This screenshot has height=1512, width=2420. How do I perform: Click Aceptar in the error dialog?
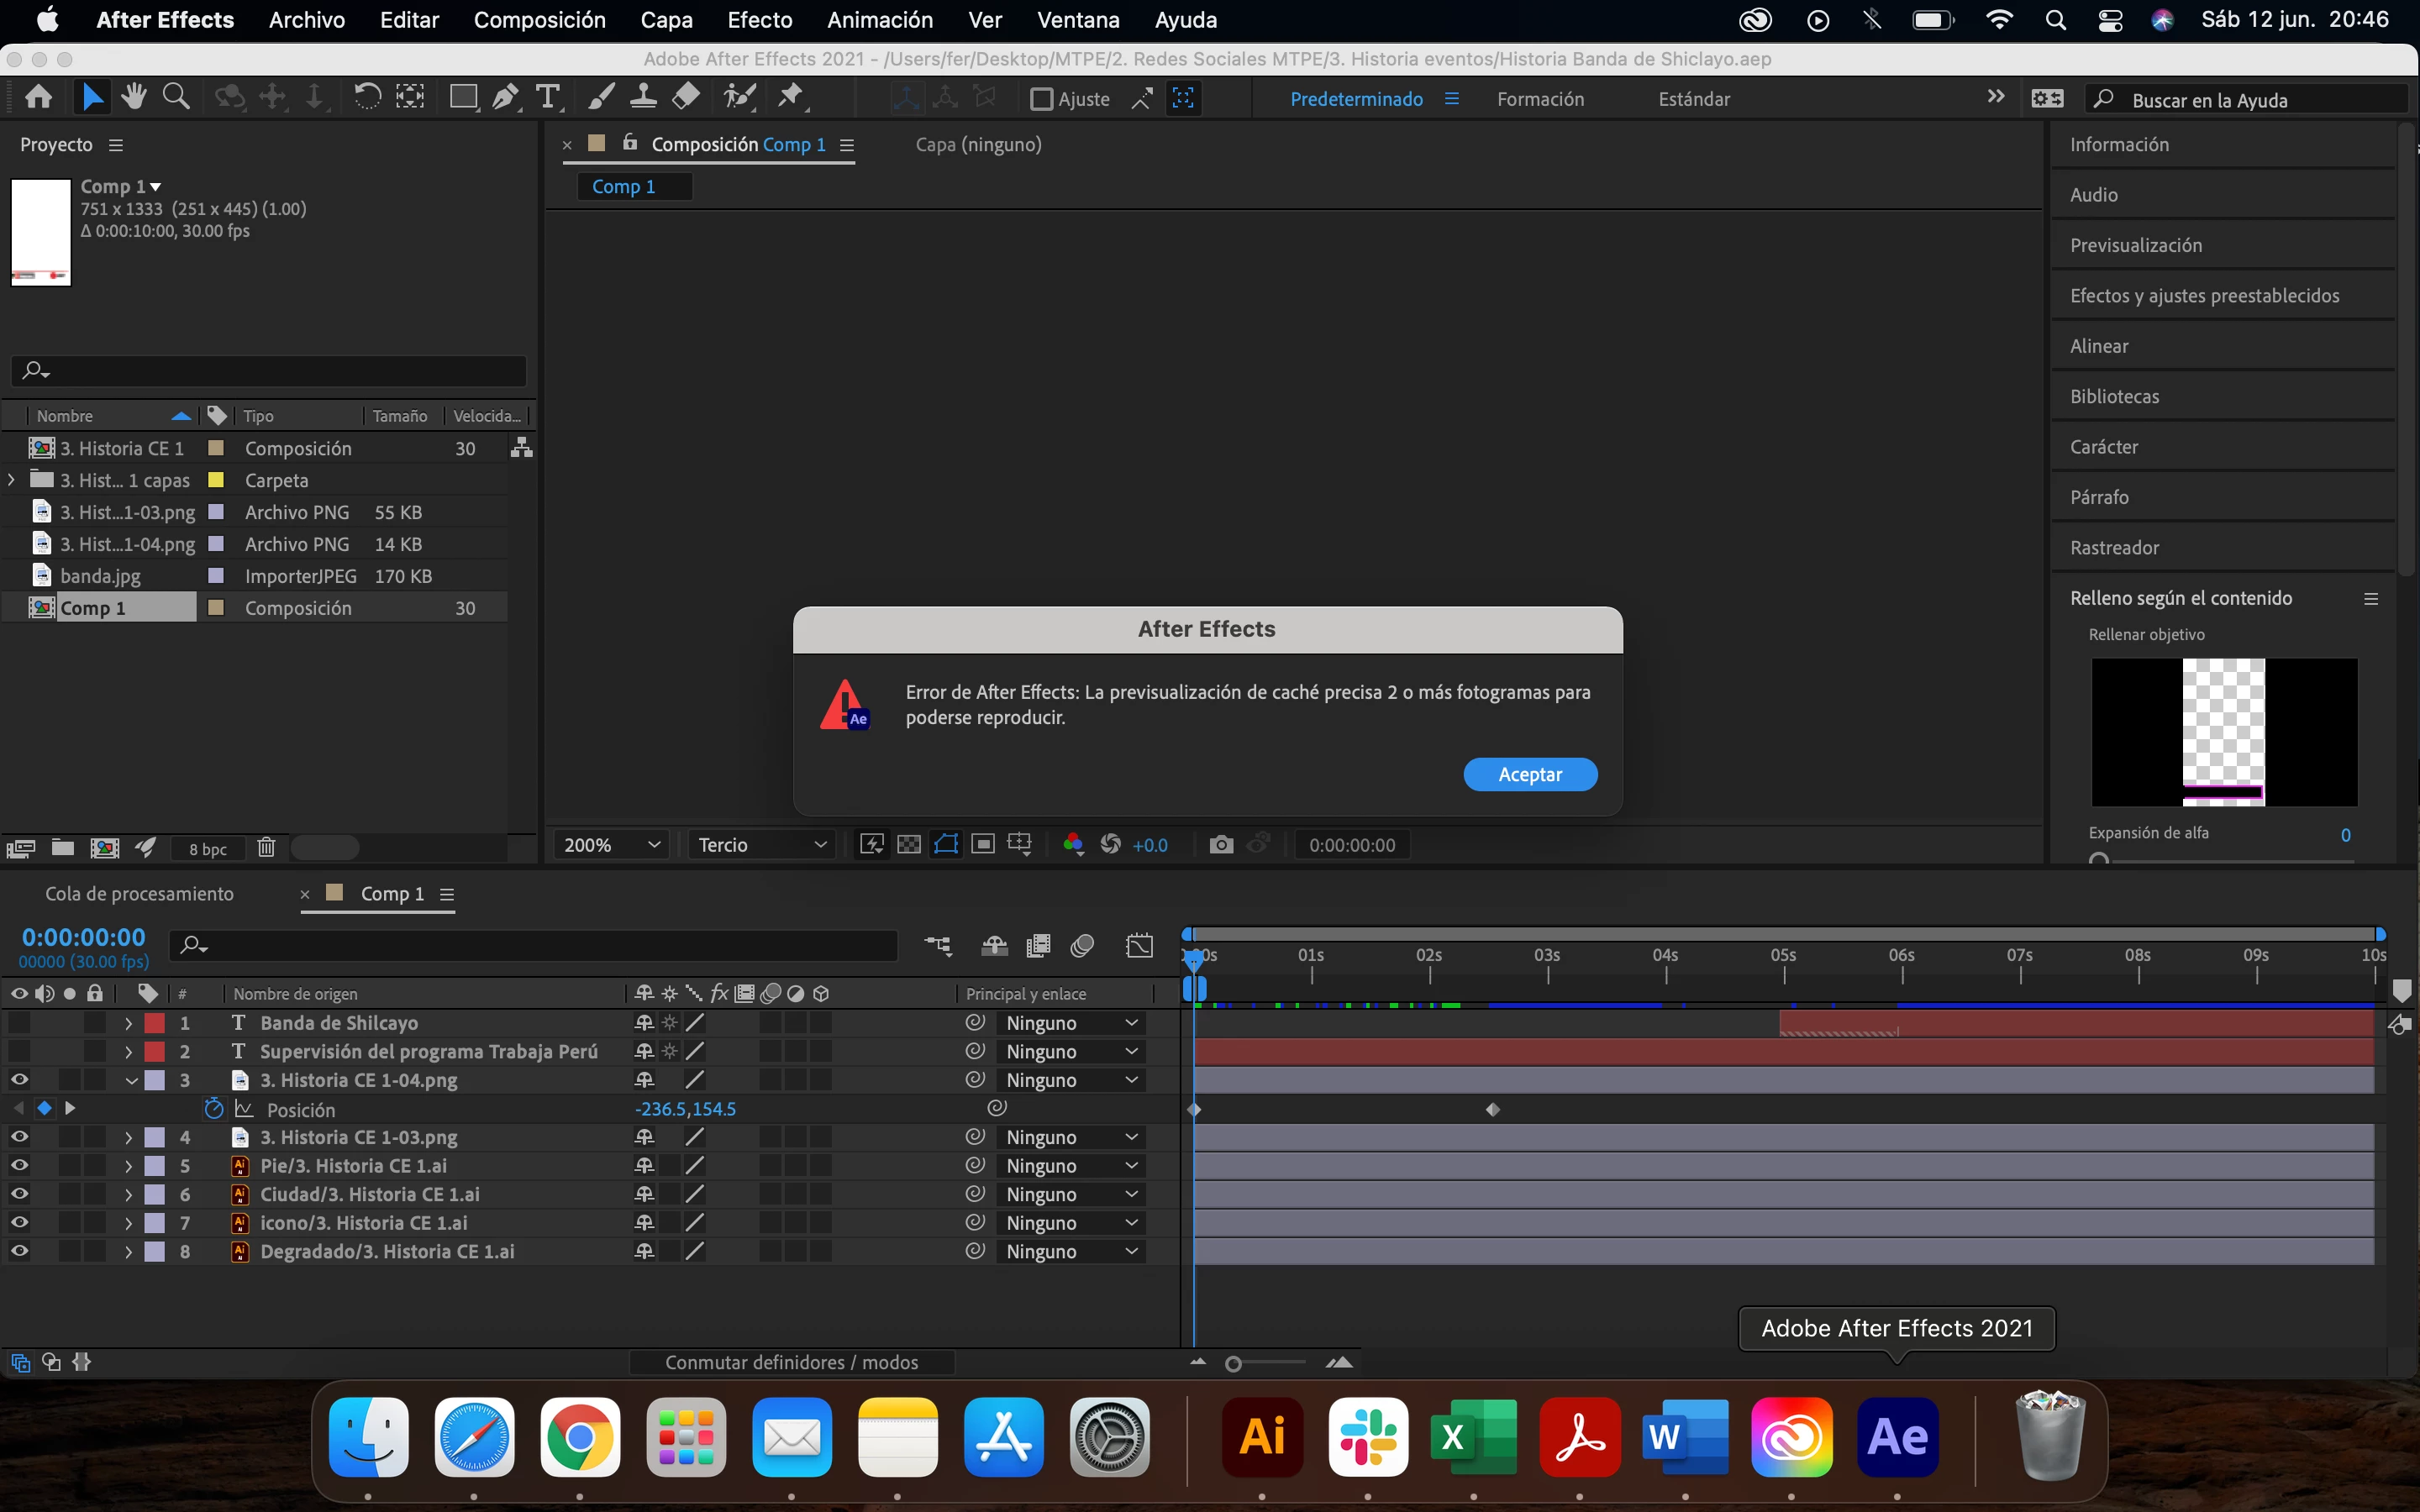click(x=1529, y=774)
